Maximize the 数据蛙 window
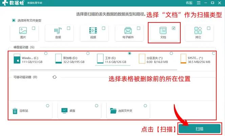The width and height of the screenshot is (225, 136). click(212, 3)
